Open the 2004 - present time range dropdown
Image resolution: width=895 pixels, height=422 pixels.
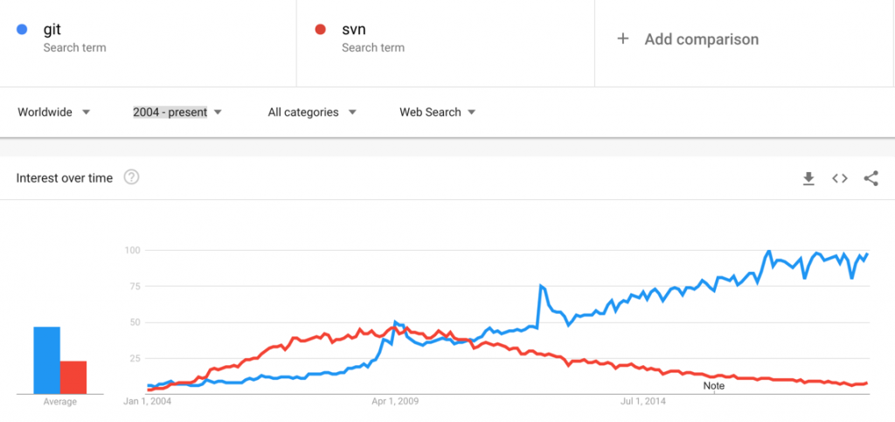[177, 112]
